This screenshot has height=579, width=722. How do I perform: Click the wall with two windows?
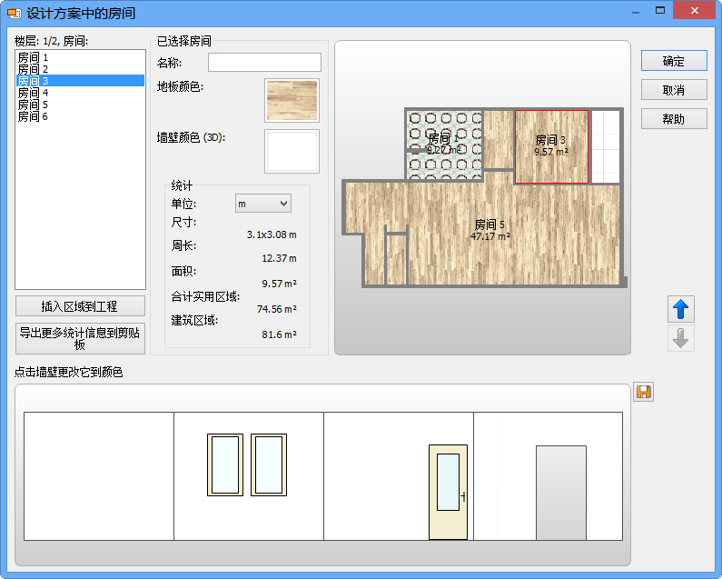click(x=249, y=476)
